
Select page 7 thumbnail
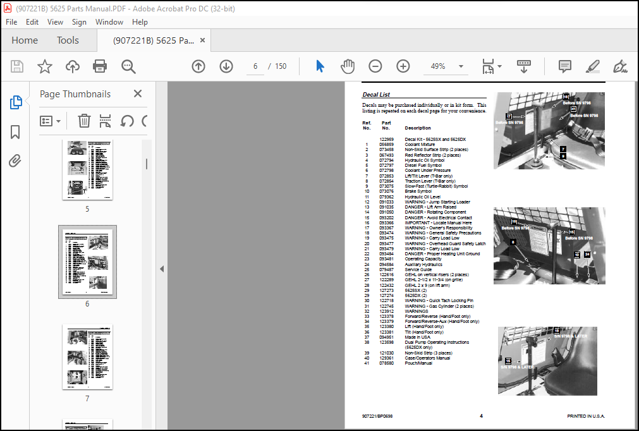pyautogui.click(x=87, y=357)
